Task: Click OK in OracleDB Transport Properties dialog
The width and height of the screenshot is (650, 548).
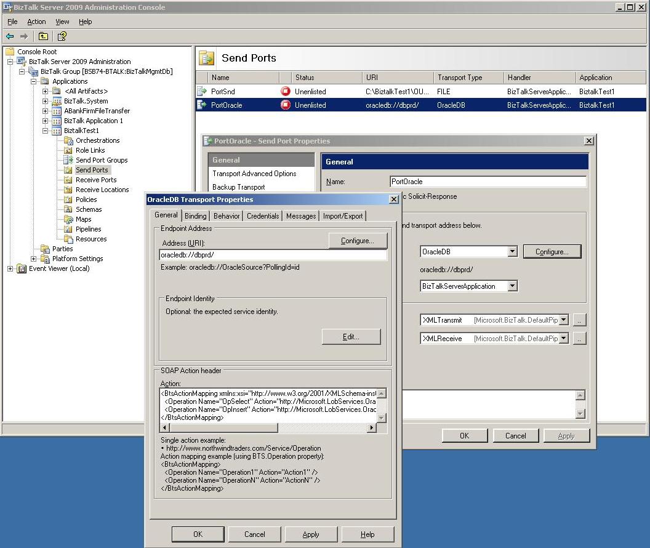Action: pos(198,534)
